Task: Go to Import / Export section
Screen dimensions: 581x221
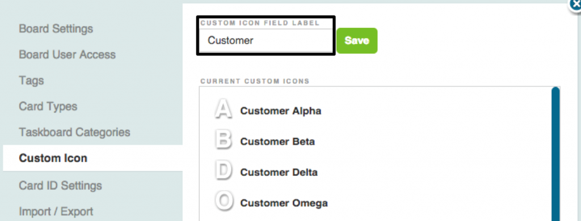Action: coord(56,211)
